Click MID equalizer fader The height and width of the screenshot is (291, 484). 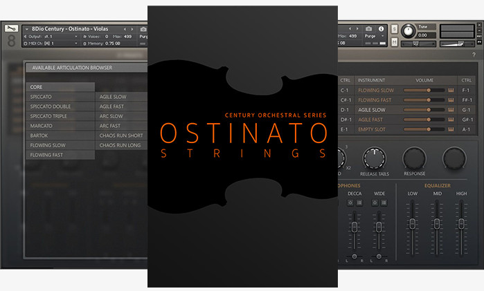437,224
